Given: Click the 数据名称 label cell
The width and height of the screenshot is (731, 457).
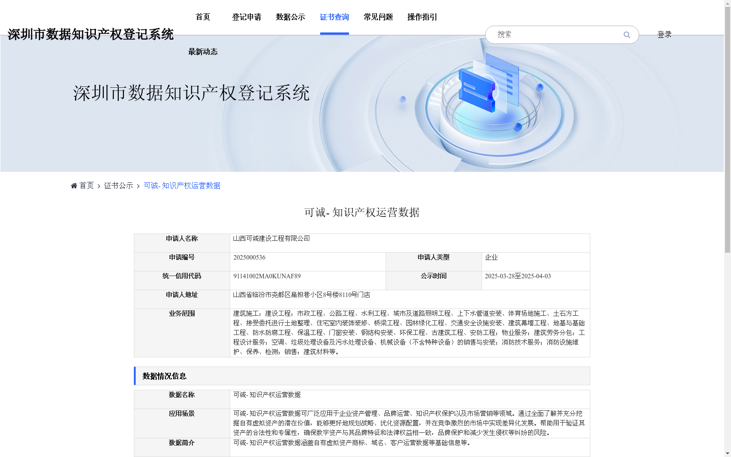Looking at the screenshot, I should (182, 399).
